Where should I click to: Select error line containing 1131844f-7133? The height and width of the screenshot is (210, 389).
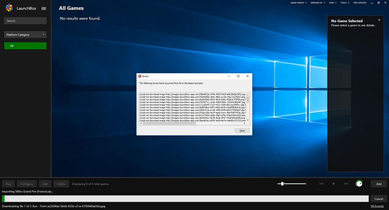(x=193, y=105)
